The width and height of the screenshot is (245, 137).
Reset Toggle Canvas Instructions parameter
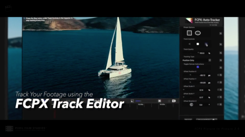pos(221,68)
